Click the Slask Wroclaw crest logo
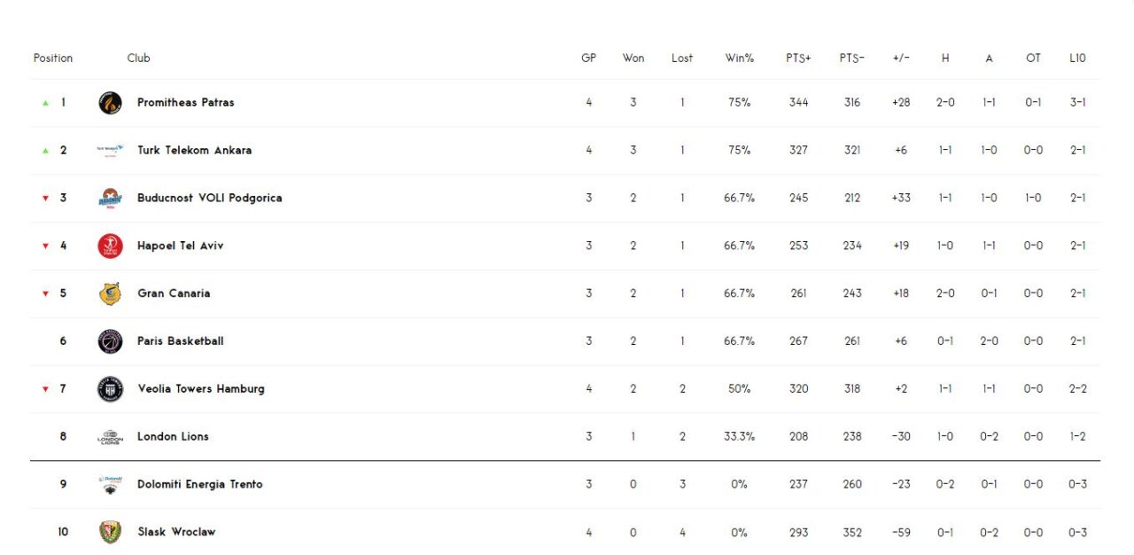 coord(110,532)
